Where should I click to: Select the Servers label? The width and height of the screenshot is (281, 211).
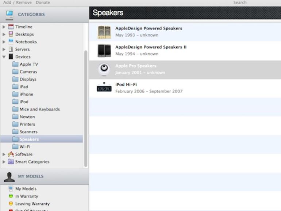[22, 49]
